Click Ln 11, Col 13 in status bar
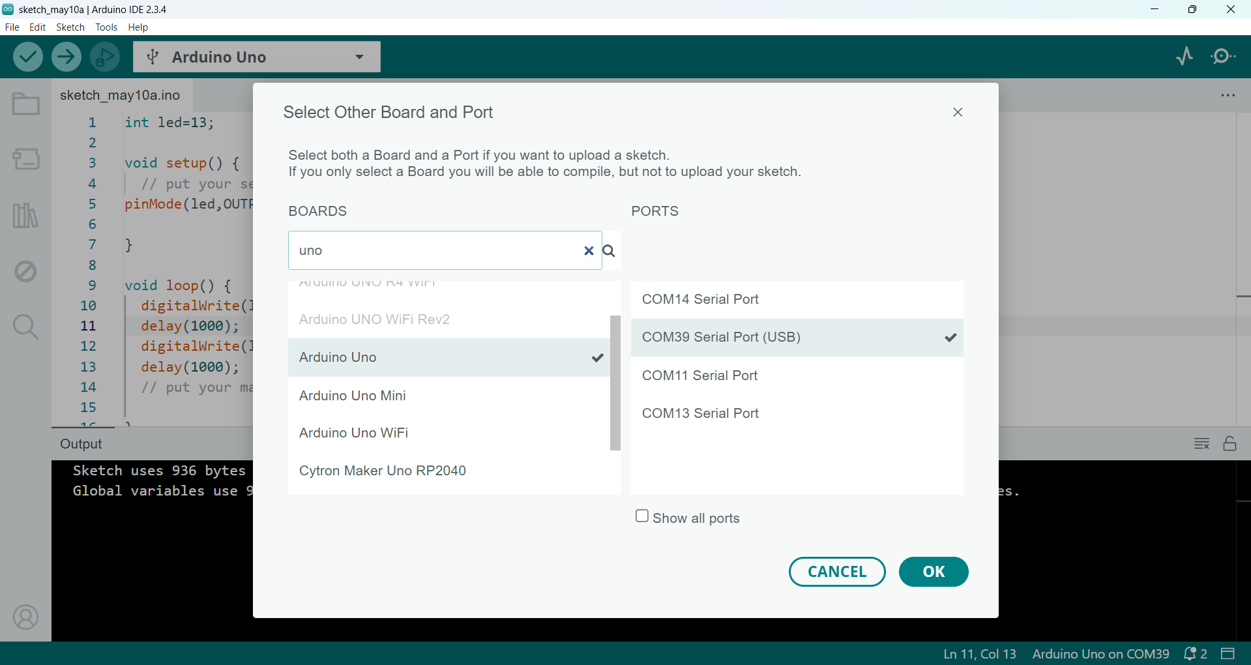Image resolution: width=1251 pixels, height=665 pixels. 980,653
